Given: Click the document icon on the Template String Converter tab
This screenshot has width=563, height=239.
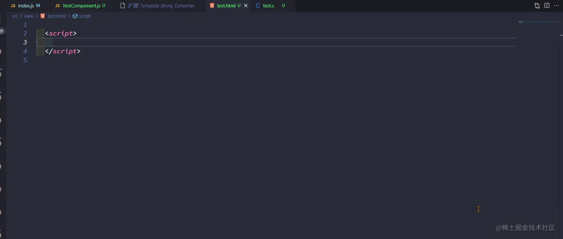Looking at the screenshot, I should tap(123, 6).
